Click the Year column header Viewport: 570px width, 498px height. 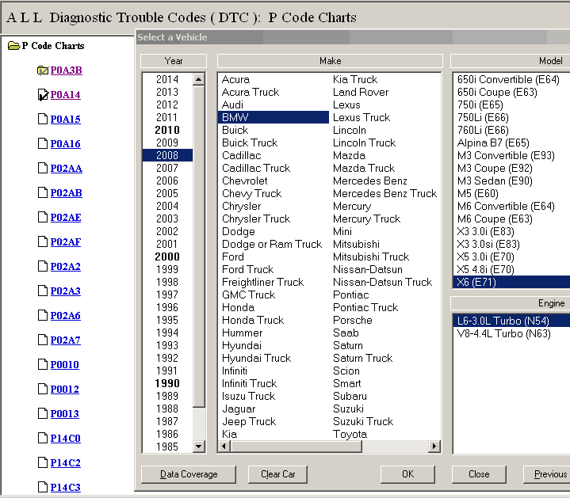[174, 61]
